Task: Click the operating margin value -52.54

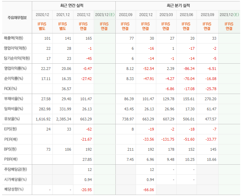Action: (149, 69)
